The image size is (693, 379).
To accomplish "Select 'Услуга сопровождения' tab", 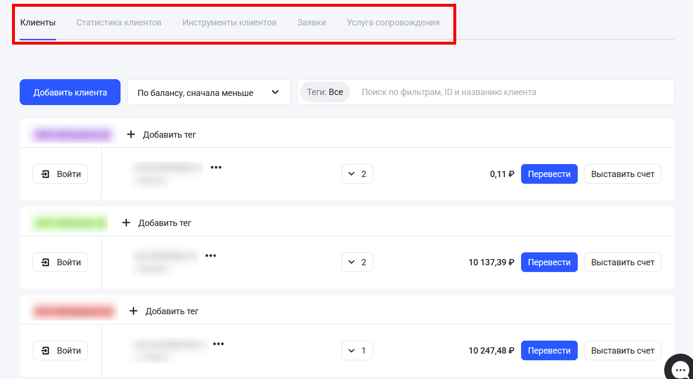I will 393,23.
